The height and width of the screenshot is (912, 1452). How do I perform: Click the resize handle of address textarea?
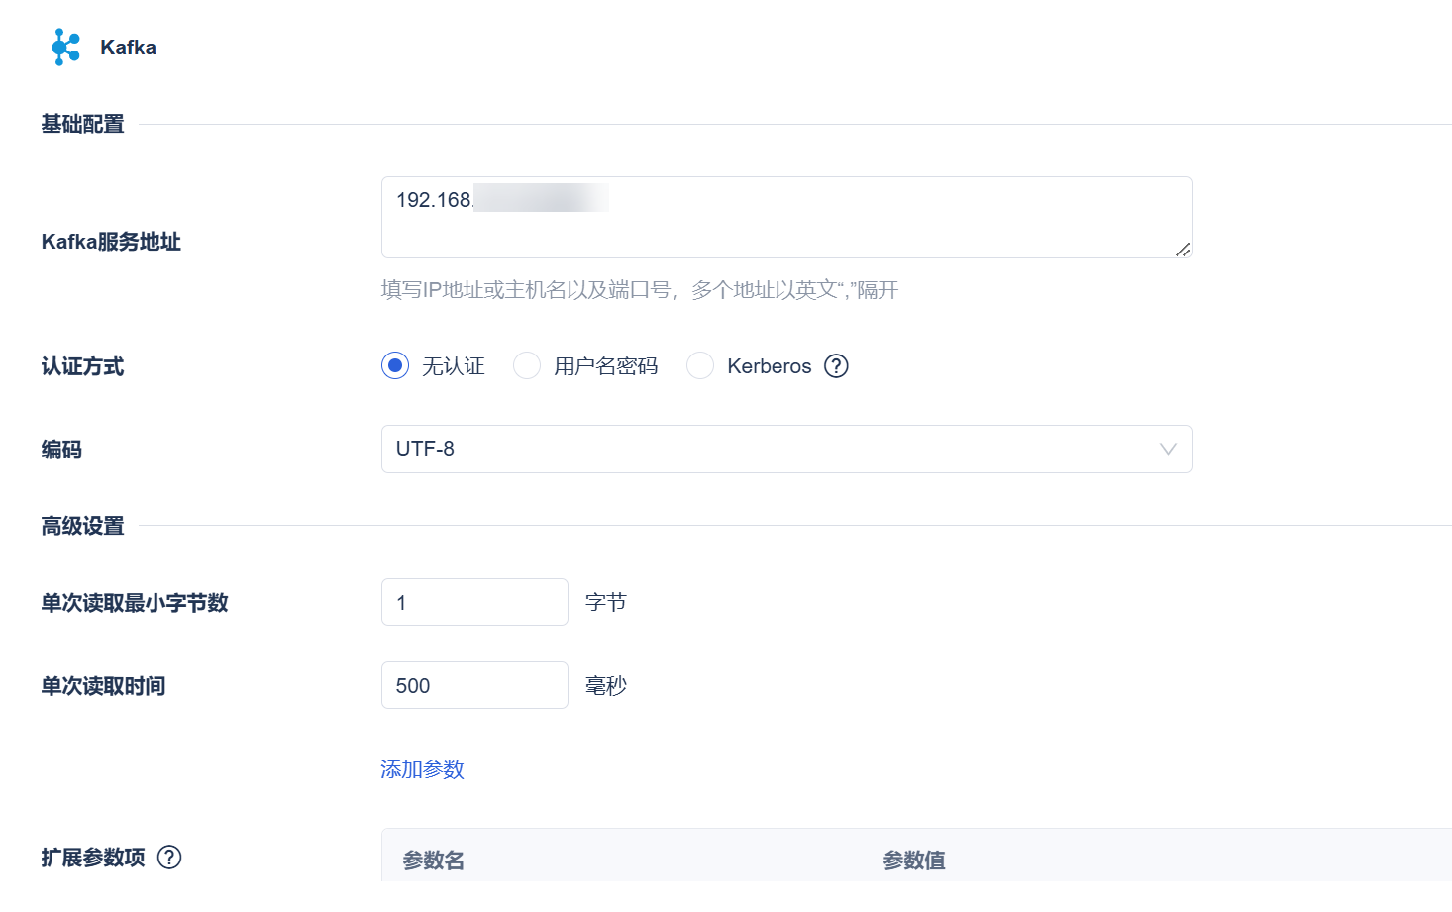(1183, 250)
